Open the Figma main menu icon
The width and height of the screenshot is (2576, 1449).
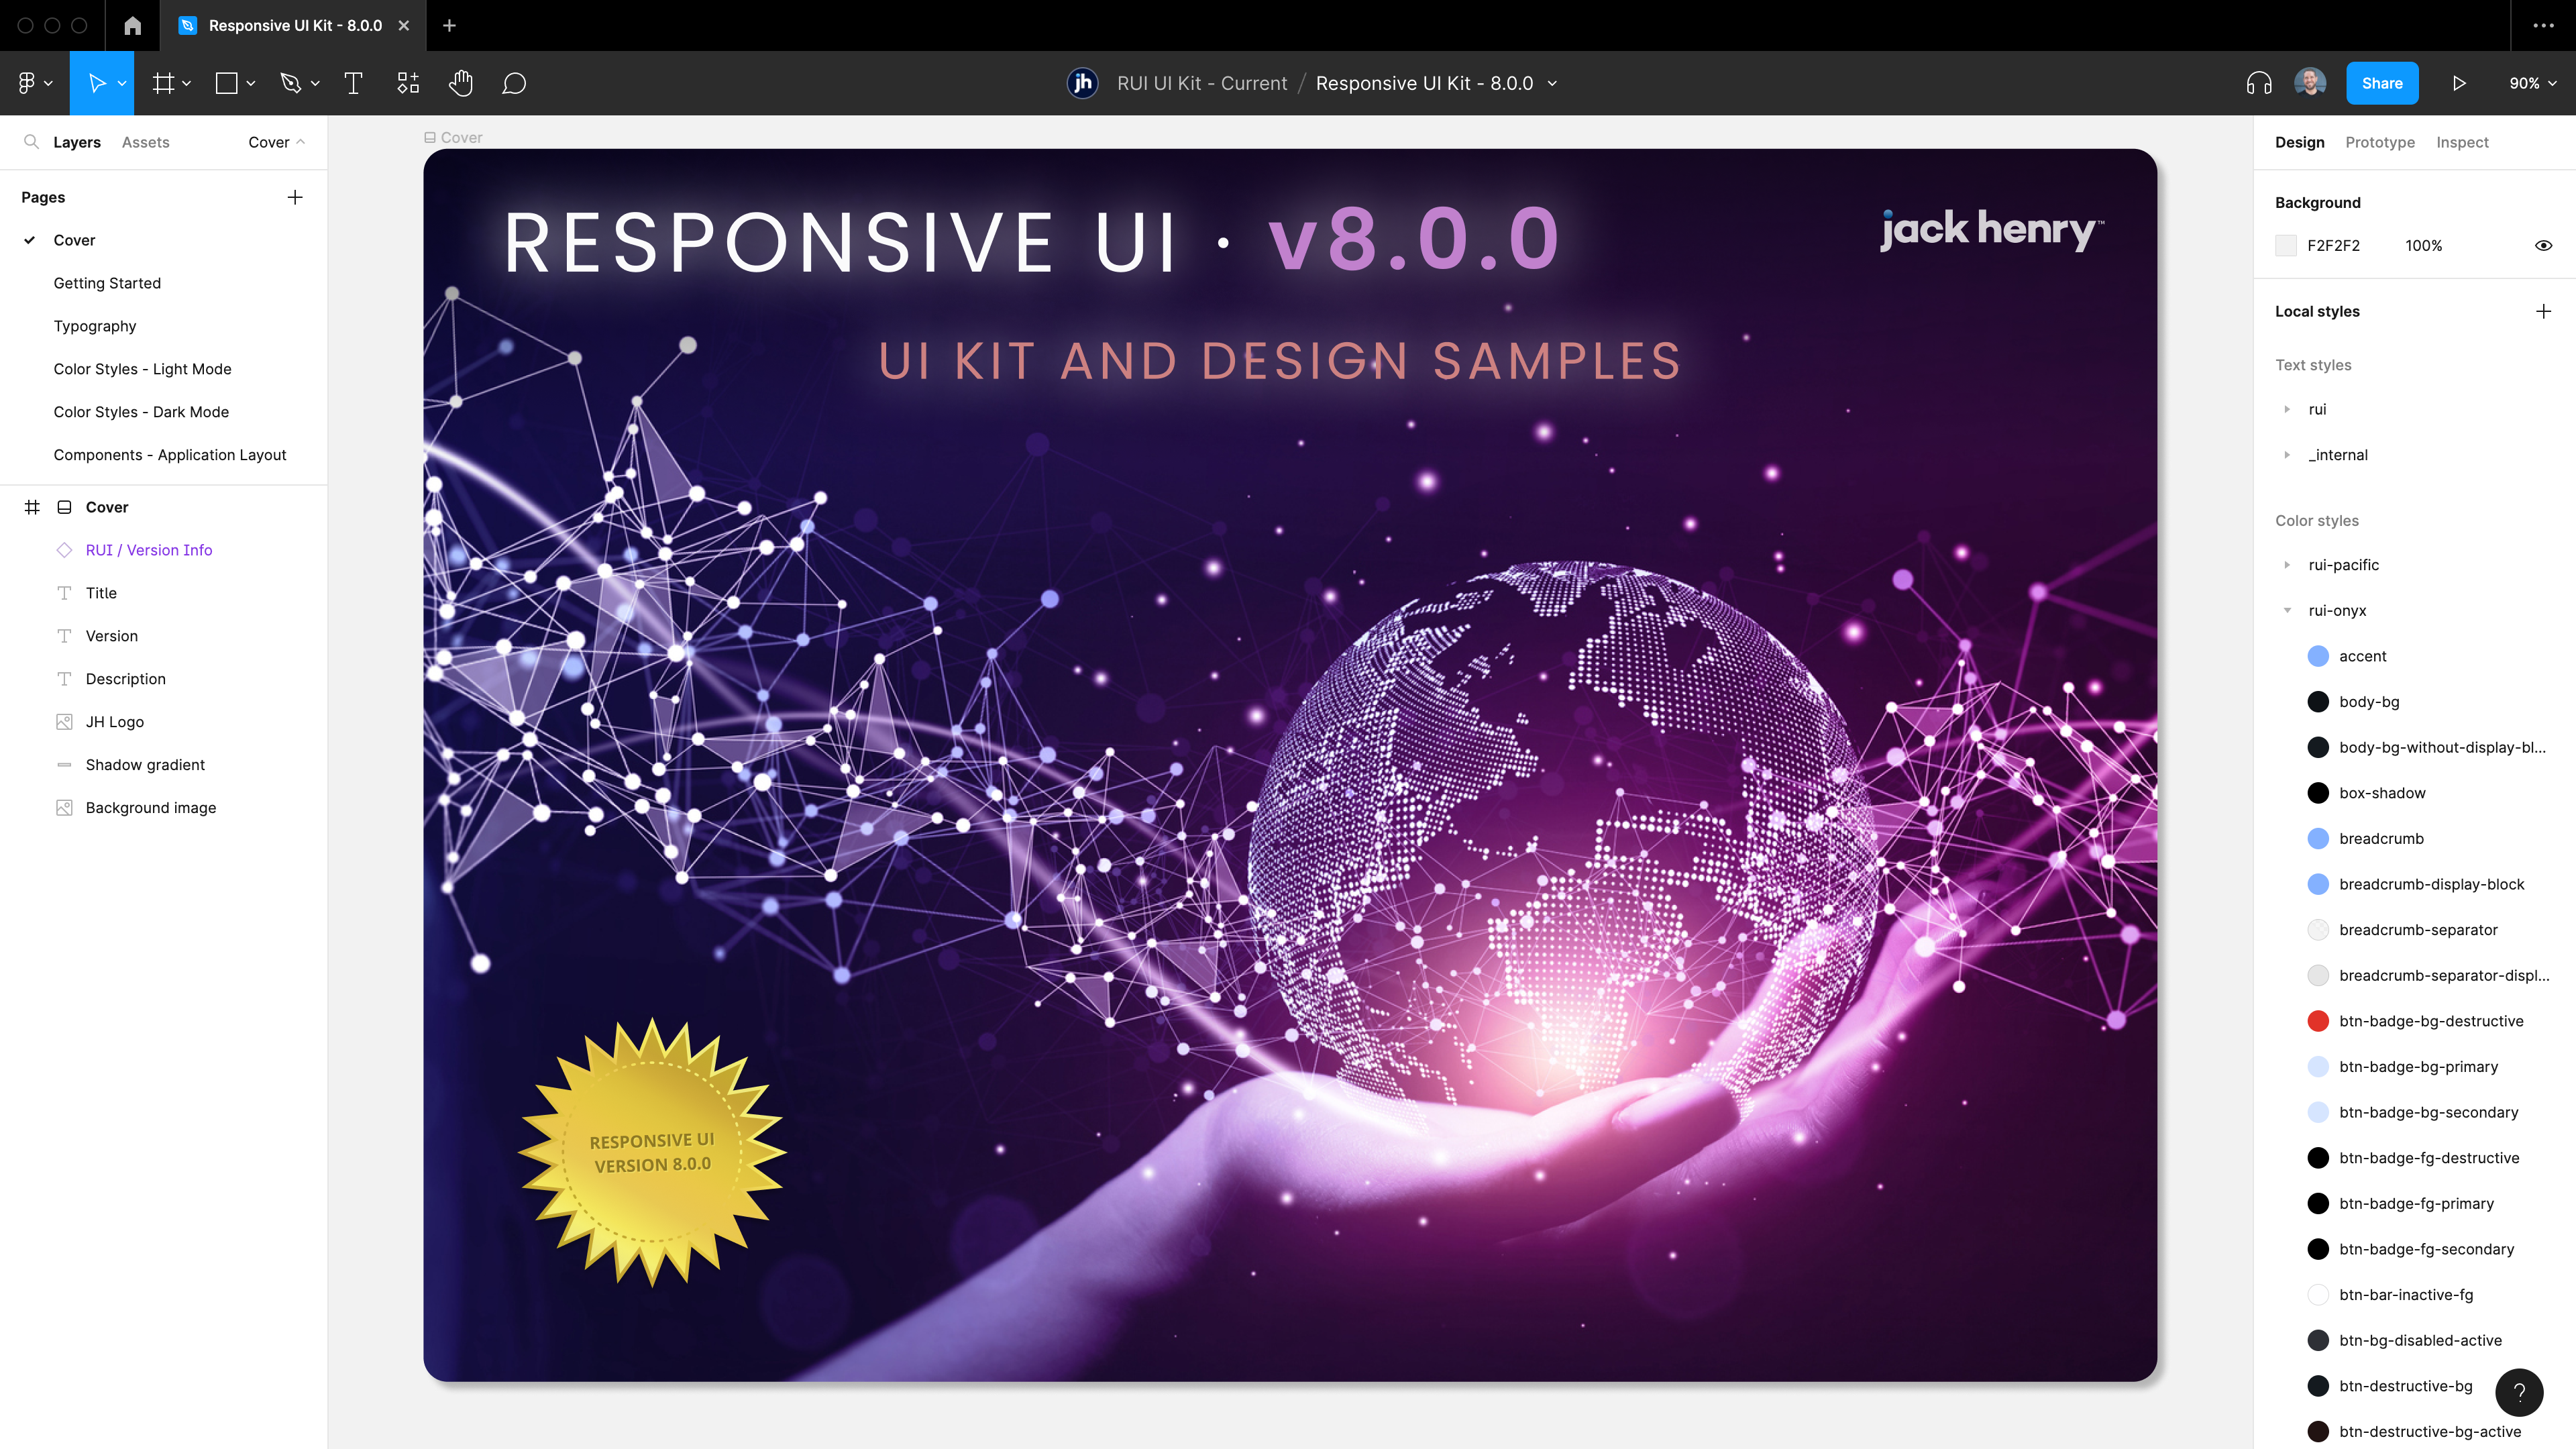point(27,83)
